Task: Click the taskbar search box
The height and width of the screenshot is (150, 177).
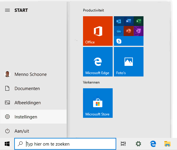Action: point(65,144)
